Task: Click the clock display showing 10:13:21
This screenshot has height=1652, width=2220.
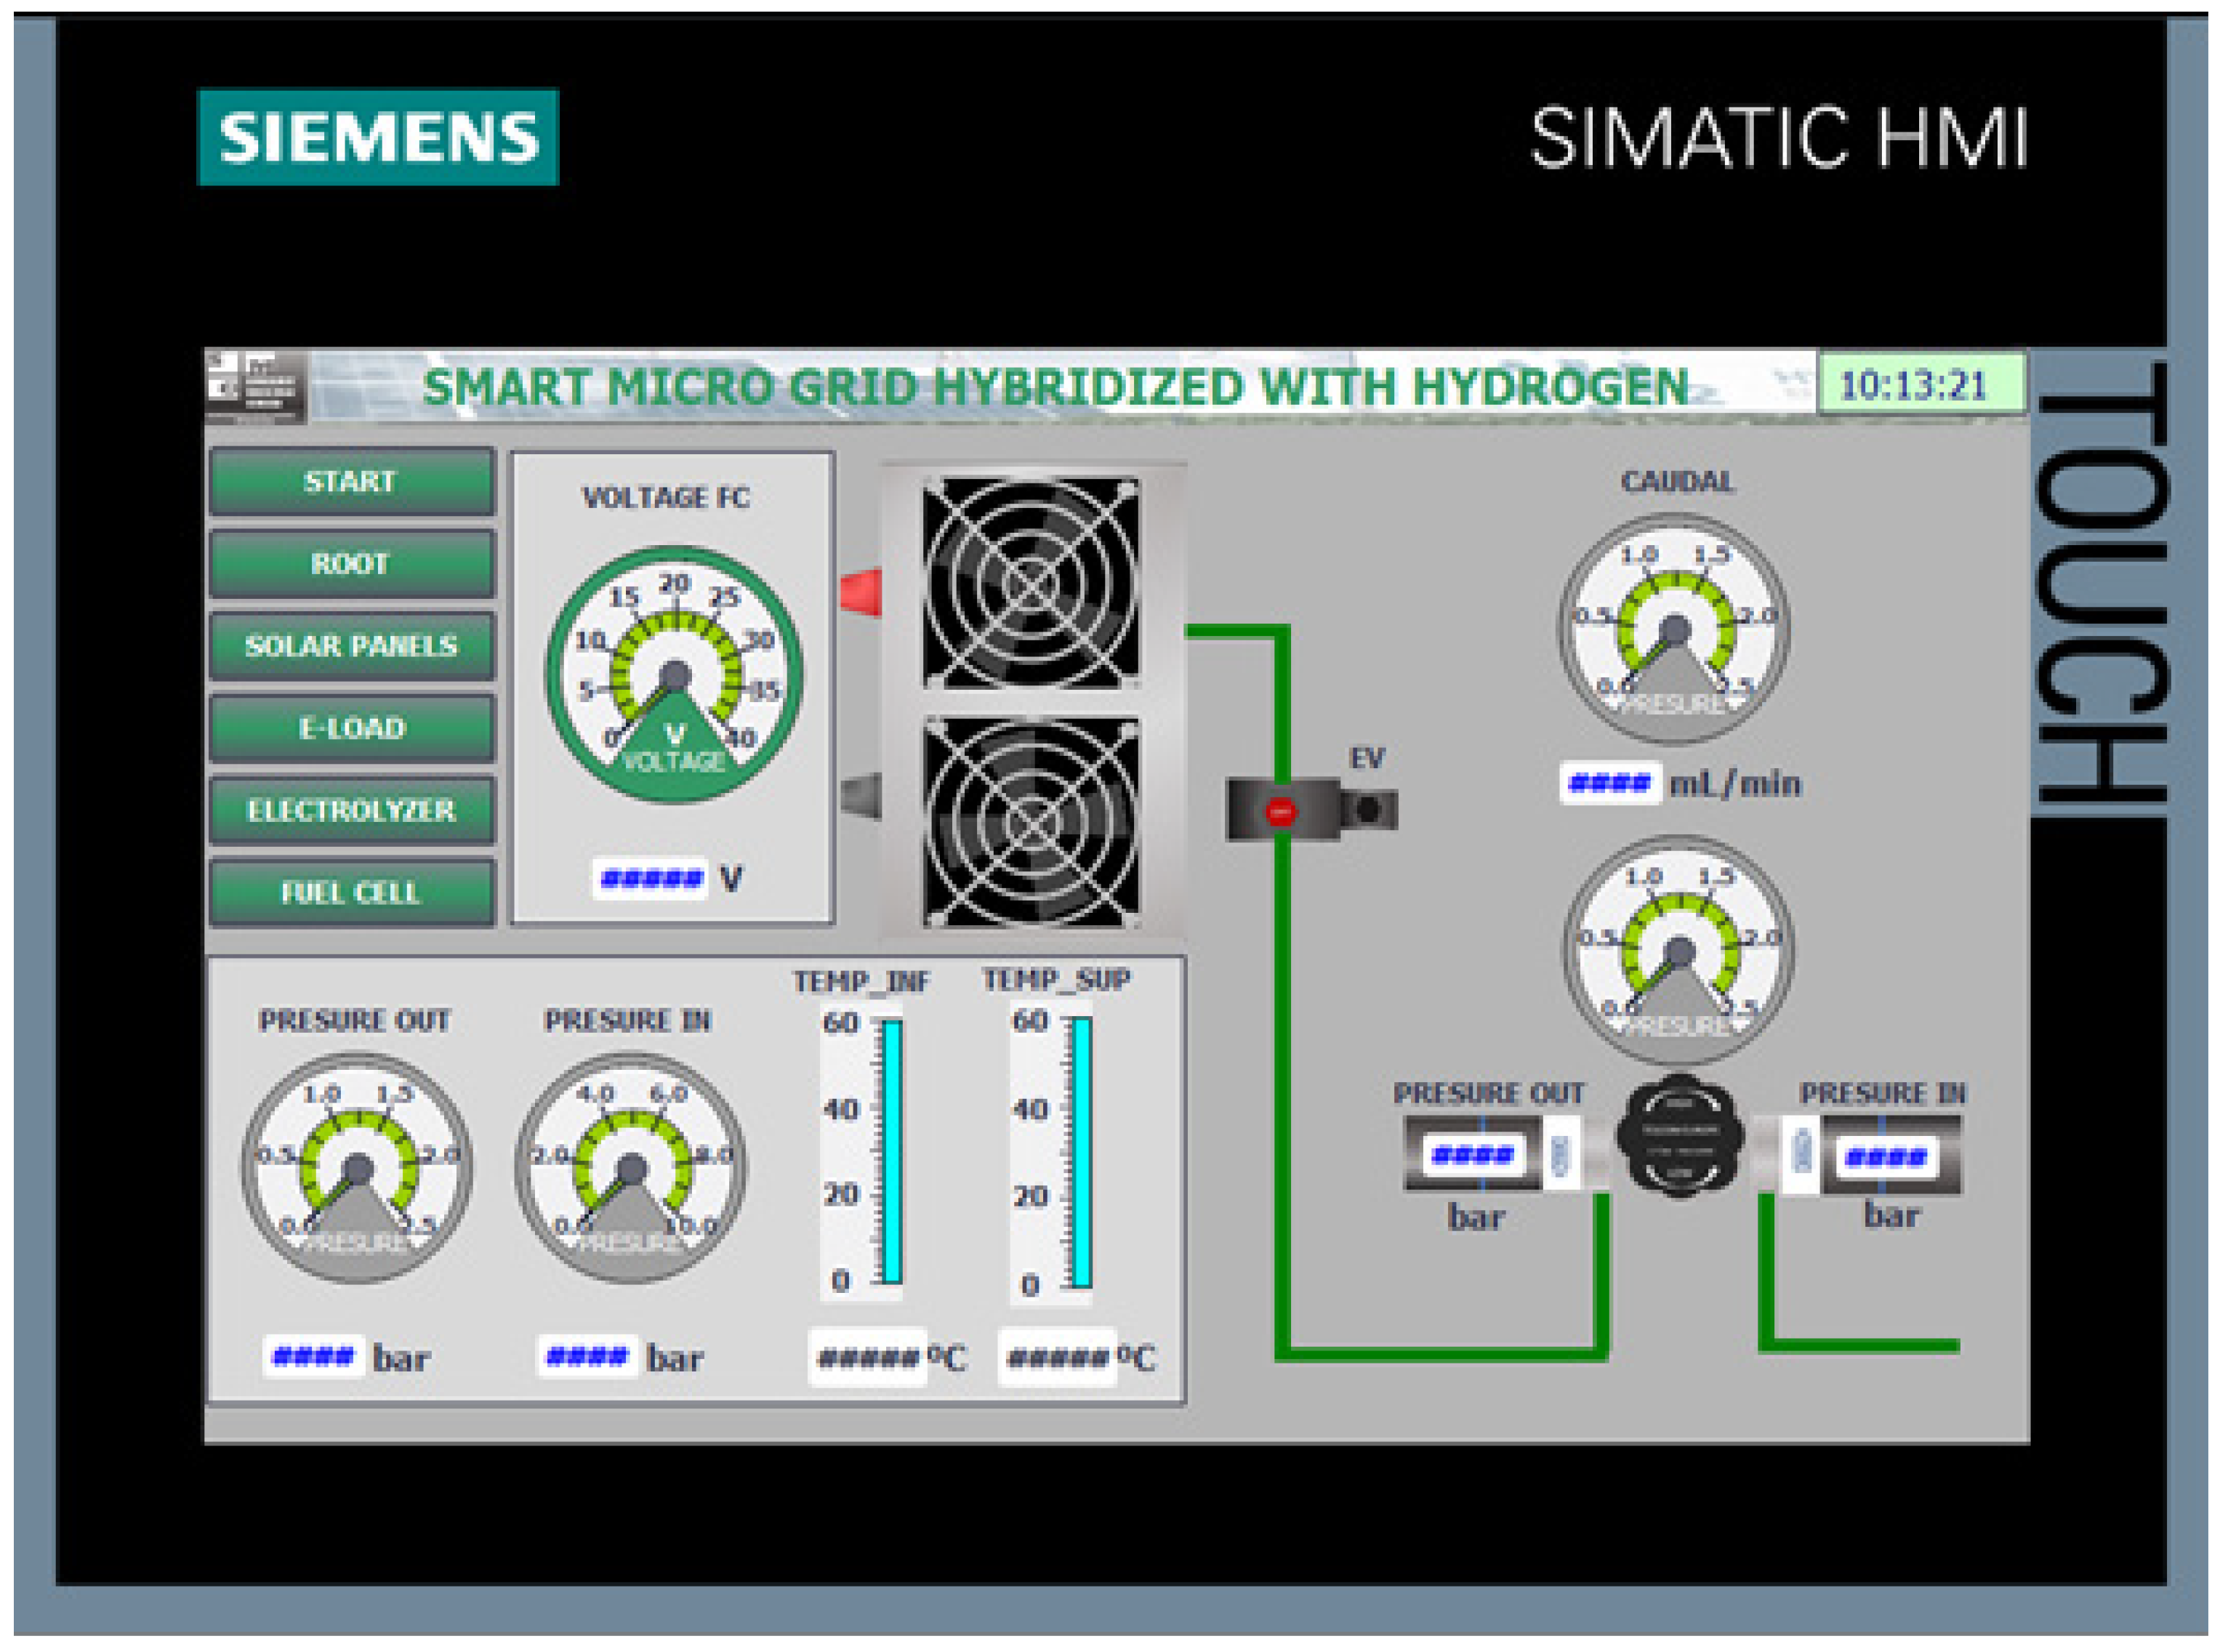Action: click(x=1913, y=385)
